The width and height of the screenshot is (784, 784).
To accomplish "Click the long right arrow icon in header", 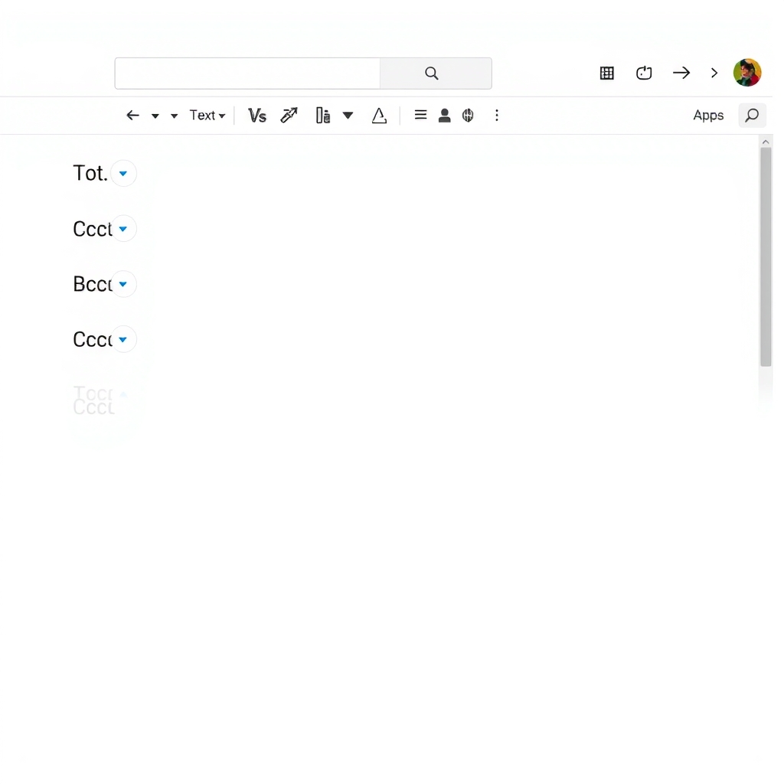I will pyautogui.click(x=681, y=73).
